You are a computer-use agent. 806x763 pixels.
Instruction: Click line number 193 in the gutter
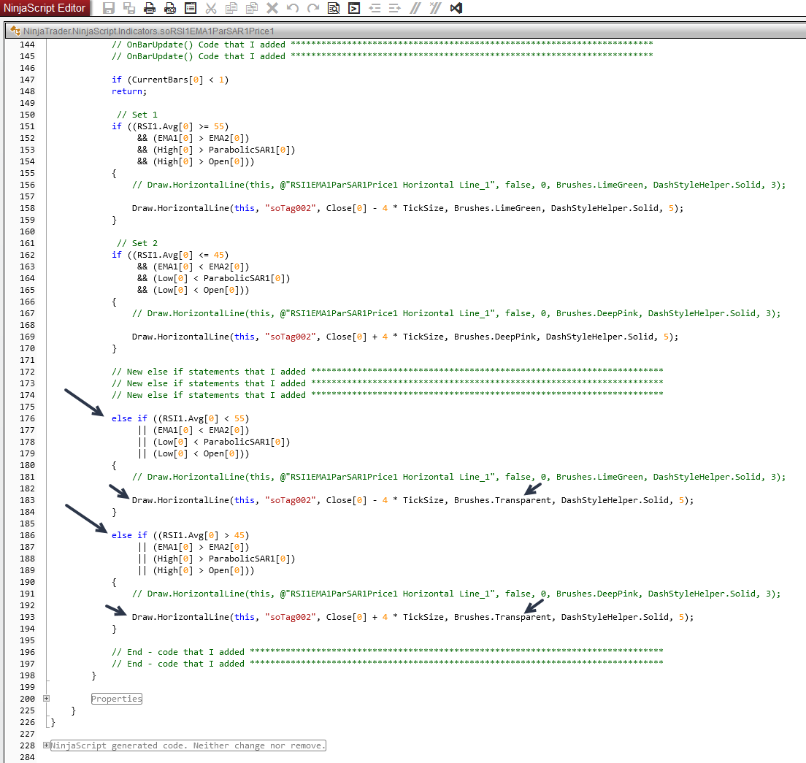click(27, 617)
